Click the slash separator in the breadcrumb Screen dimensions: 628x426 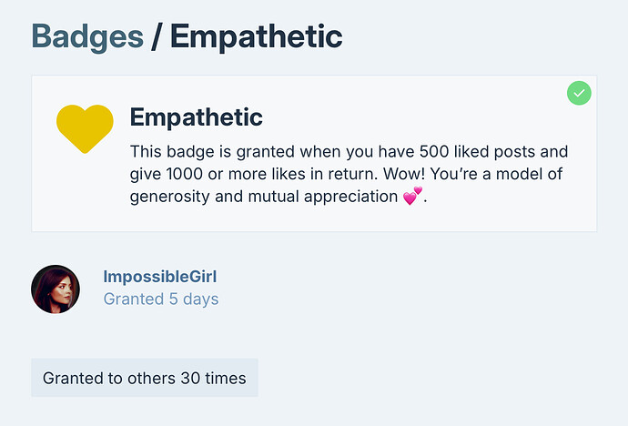tap(157, 36)
